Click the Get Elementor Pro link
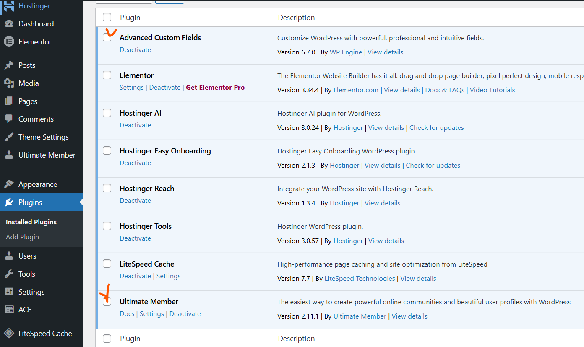 [x=215, y=88]
